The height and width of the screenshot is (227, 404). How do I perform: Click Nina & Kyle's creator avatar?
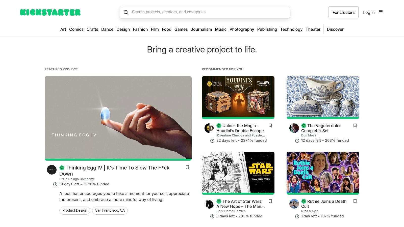294,204
